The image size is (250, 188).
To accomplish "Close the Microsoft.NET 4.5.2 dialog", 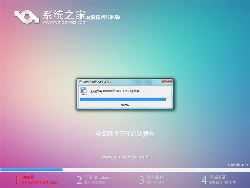I will coord(169,82).
